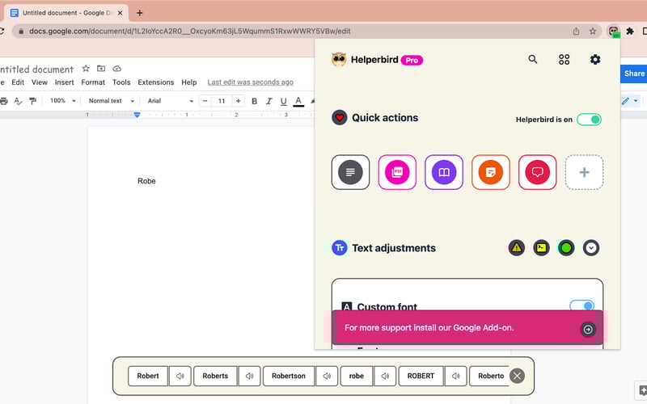Screen dimensions: 647x404
Task: Check cloud save status icon
Action: point(116,69)
